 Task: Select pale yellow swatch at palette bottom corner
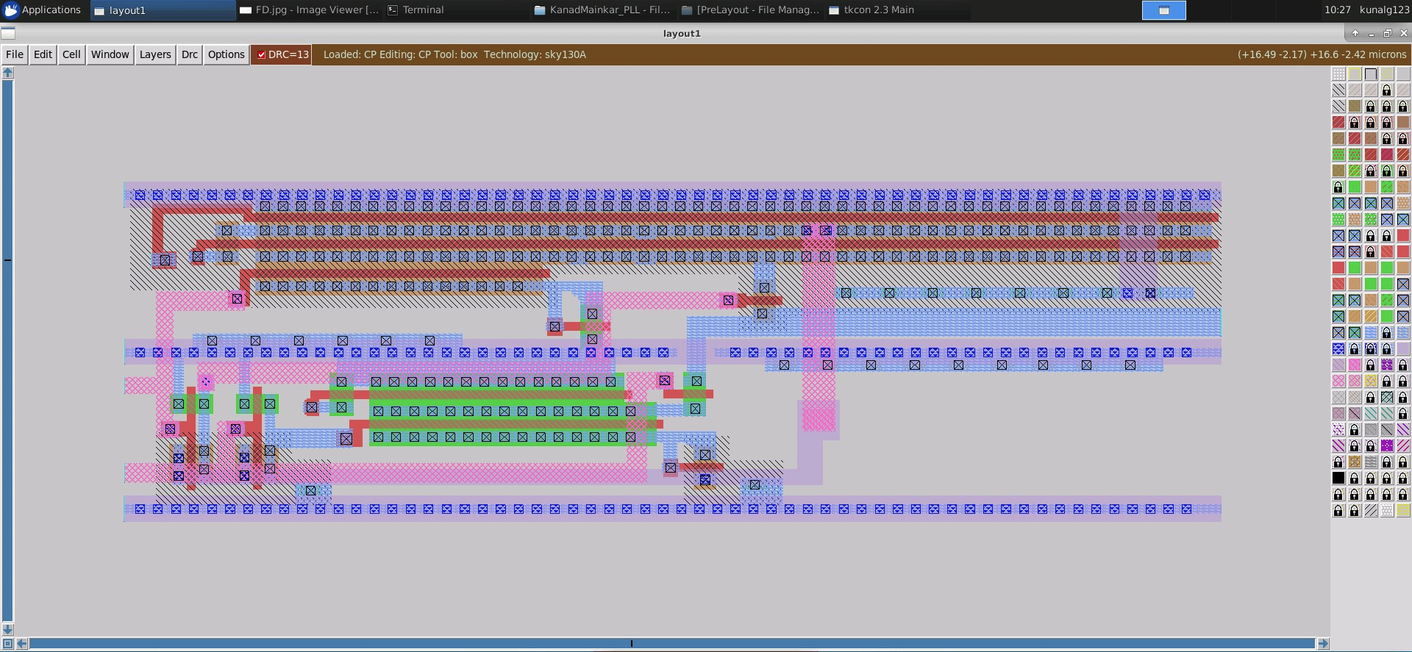coord(1403,510)
